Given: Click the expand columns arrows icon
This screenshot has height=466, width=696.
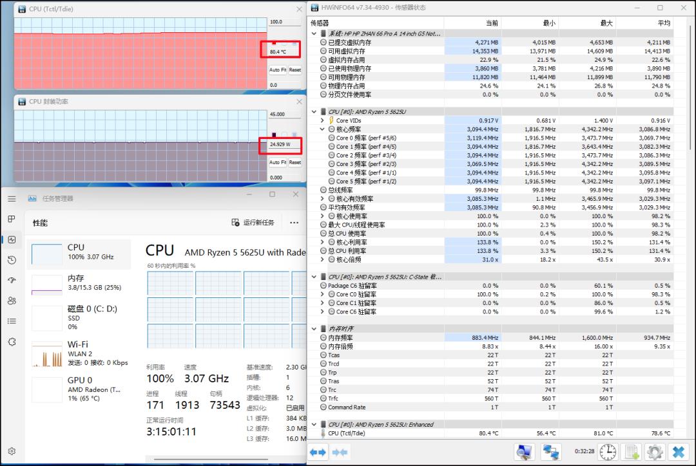Looking at the screenshot, I should 318,451.
